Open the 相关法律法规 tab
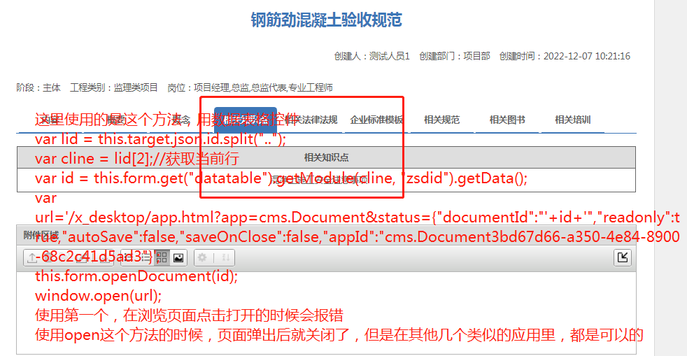This screenshot has height=356, width=687. click(x=311, y=120)
